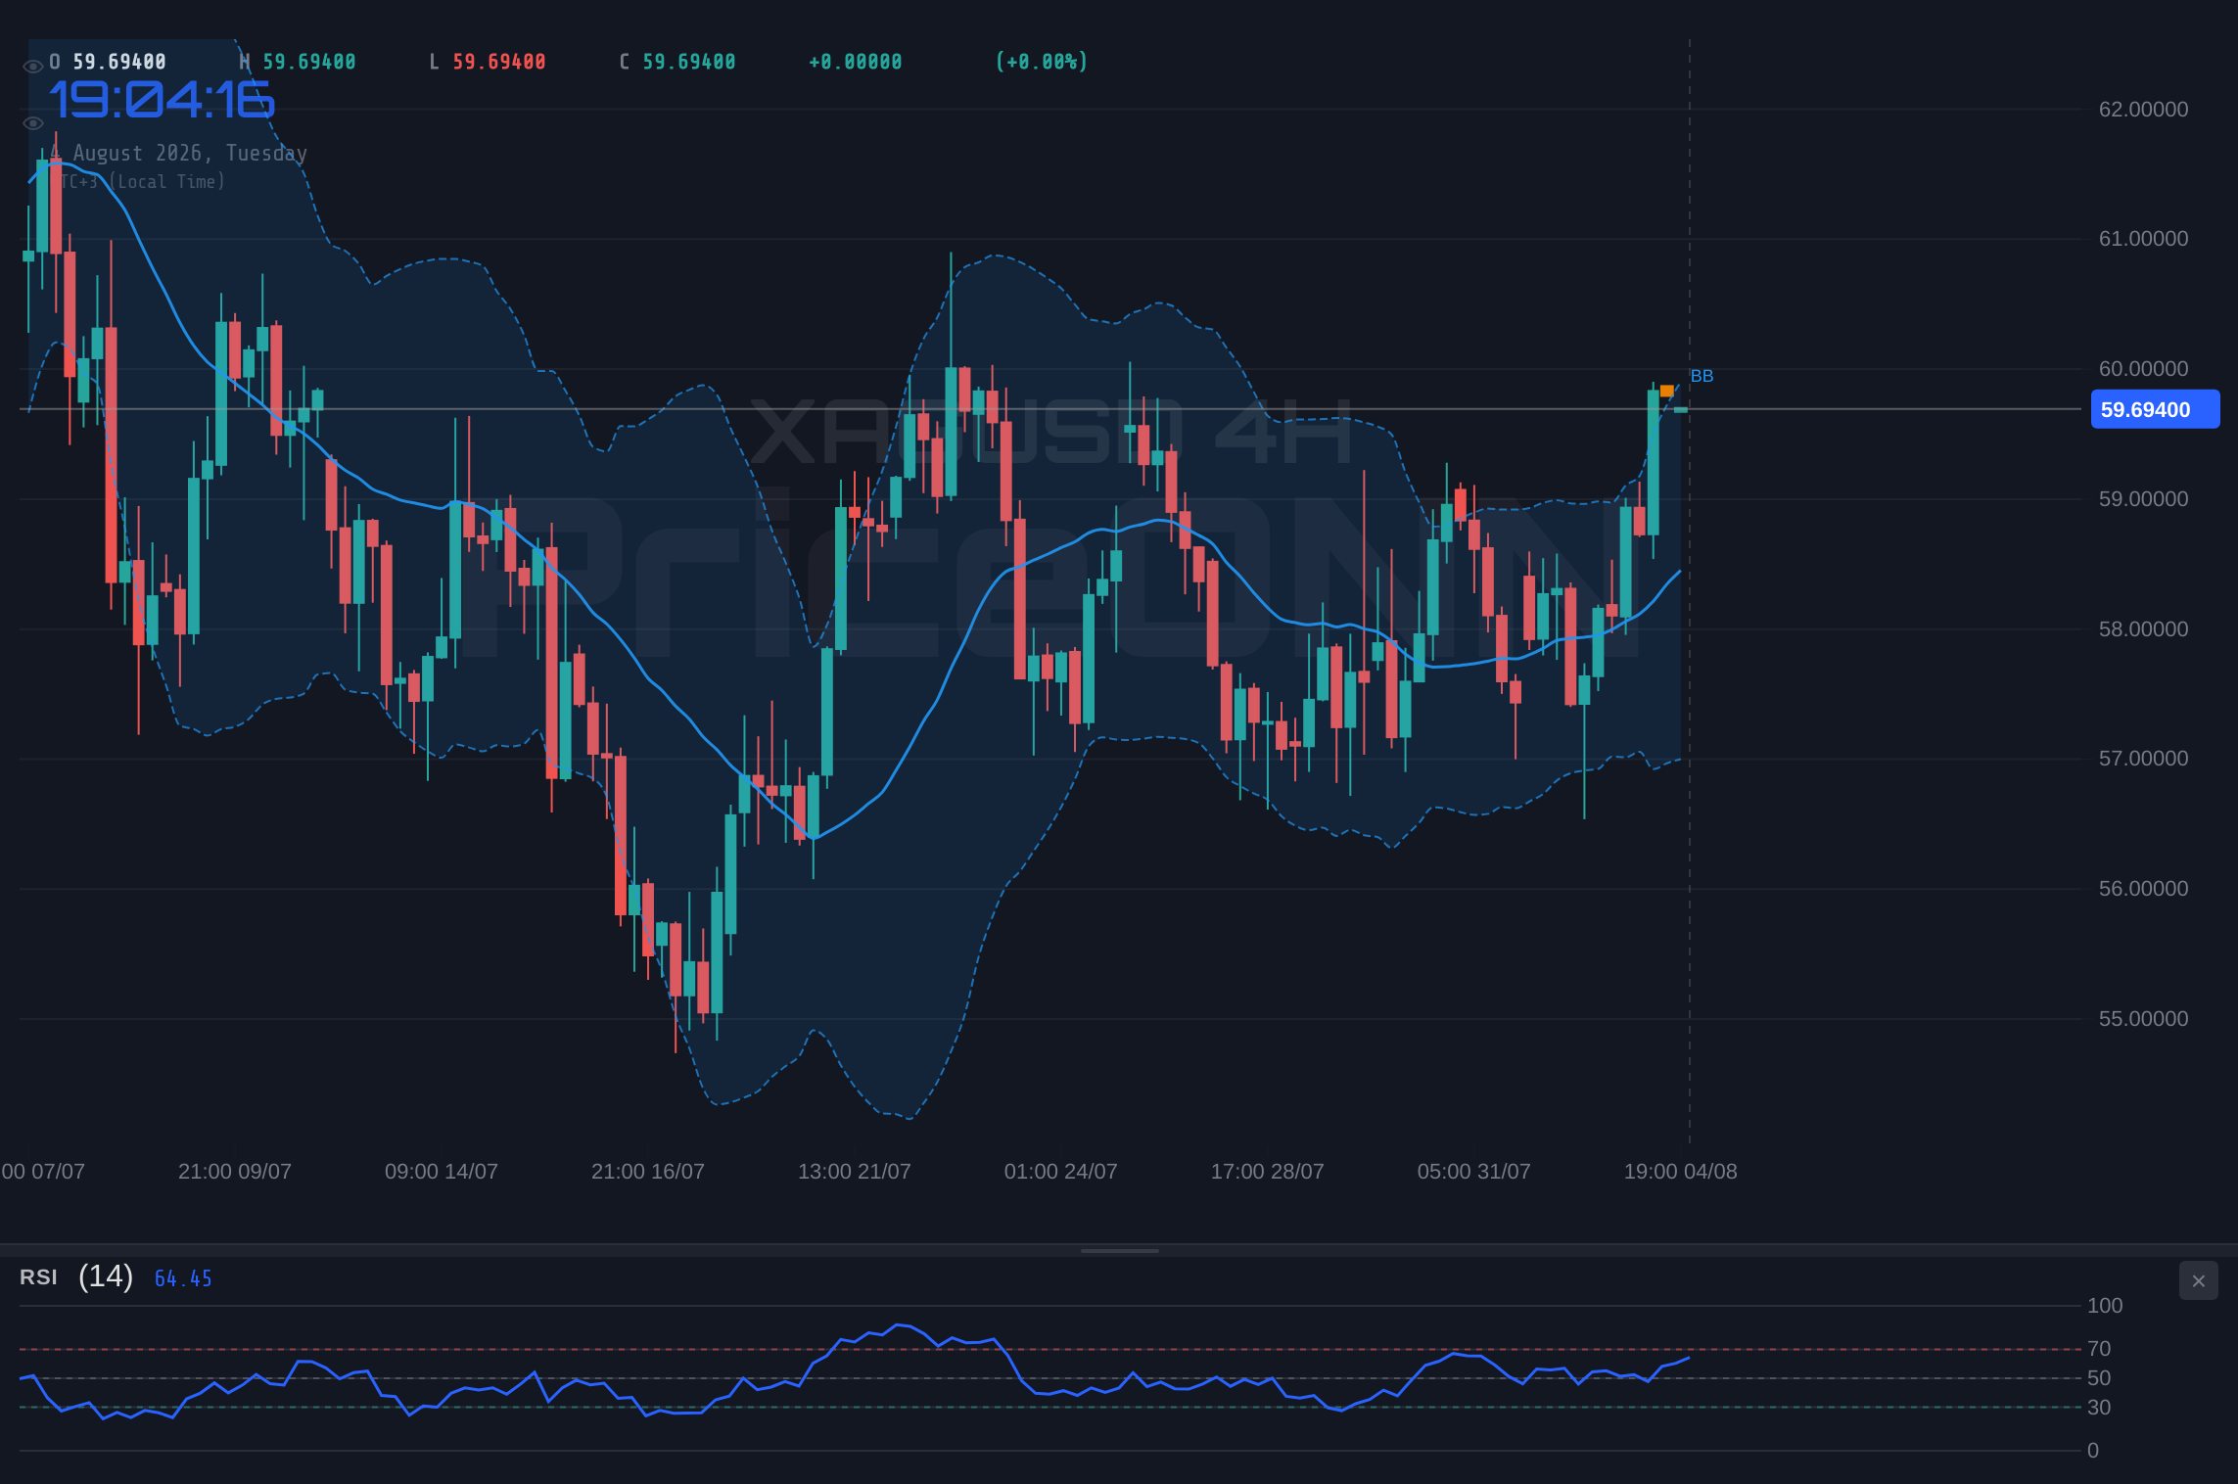The image size is (2238, 1484).
Task: Click the High value 59.69400
Action: [309, 62]
